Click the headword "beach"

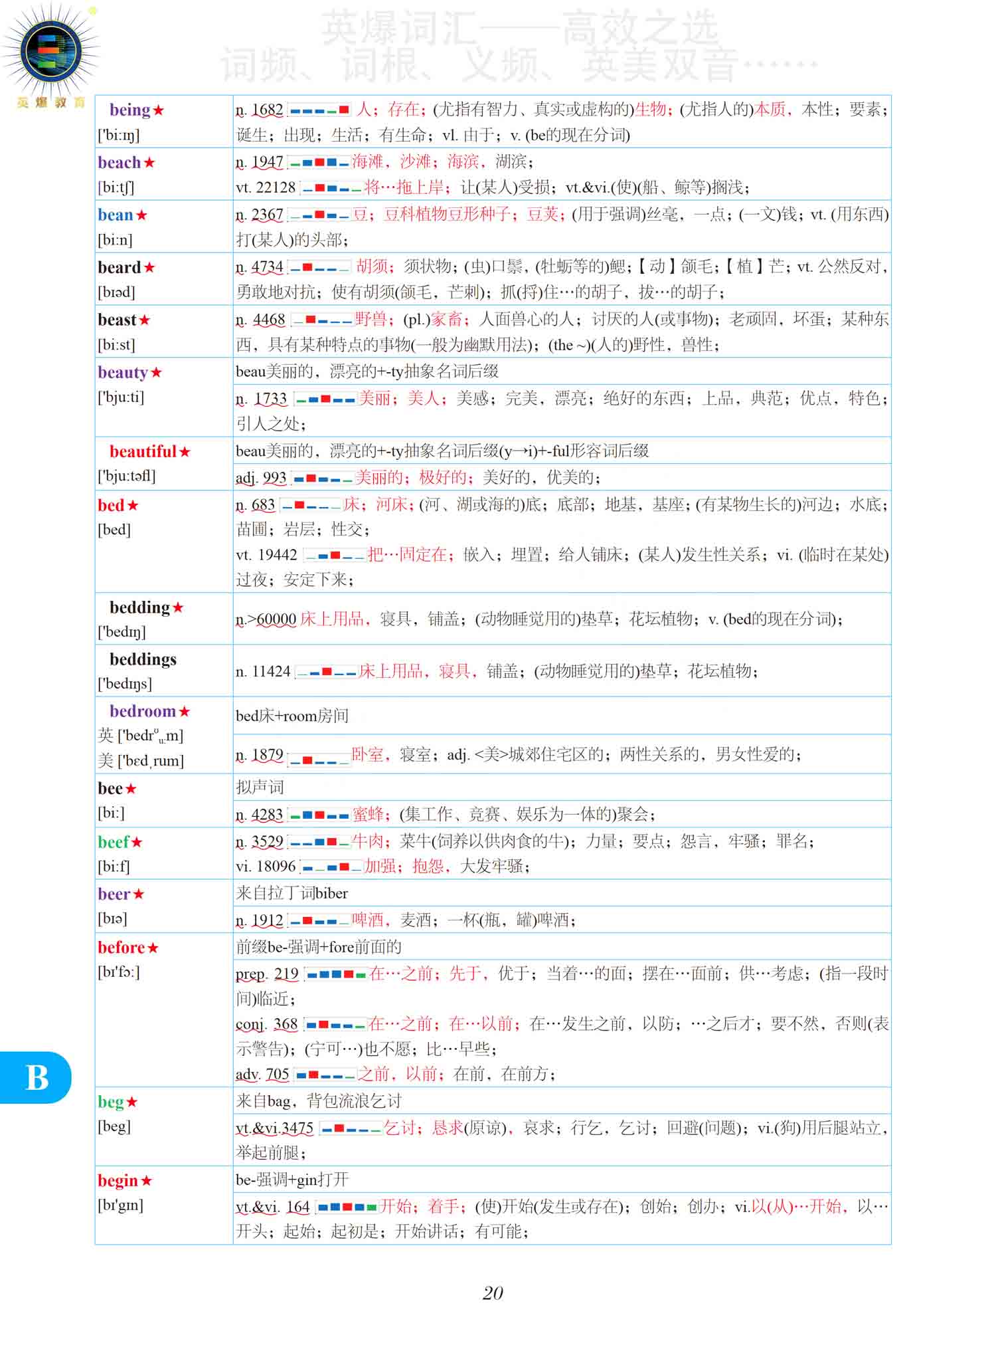120,163
